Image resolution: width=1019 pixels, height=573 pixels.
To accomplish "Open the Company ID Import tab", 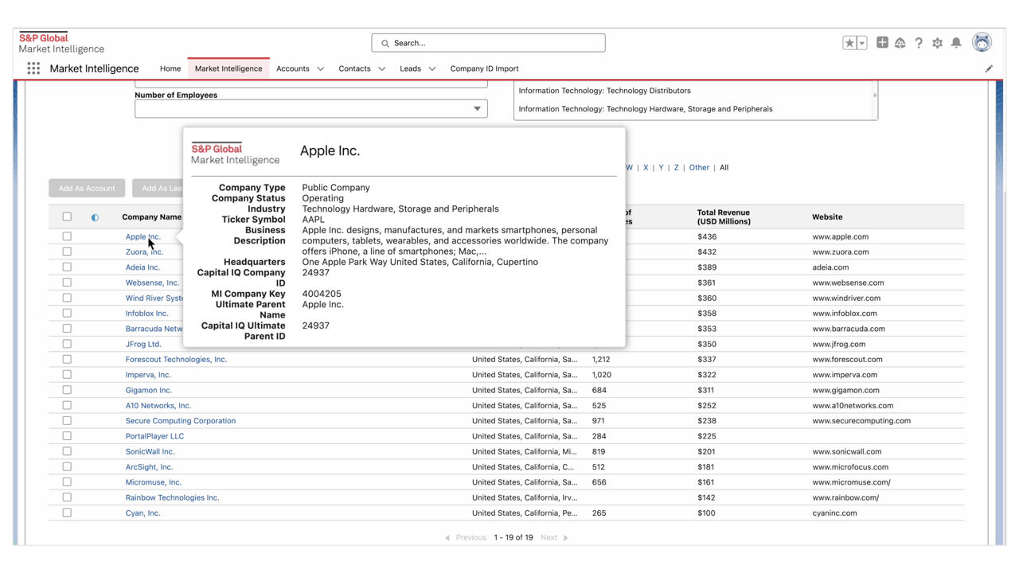I will click(x=484, y=68).
